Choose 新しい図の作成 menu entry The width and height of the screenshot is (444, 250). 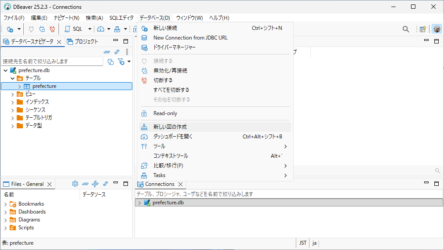pos(215,127)
